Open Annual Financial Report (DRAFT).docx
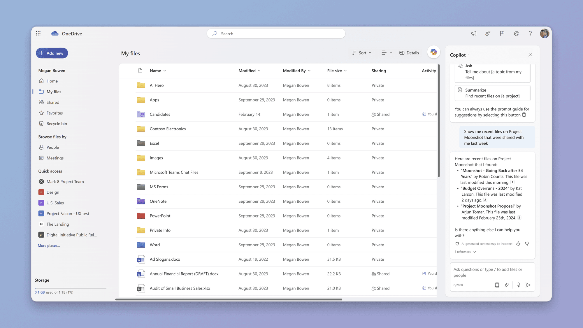 pyautogui.click(x=184, y=274)
